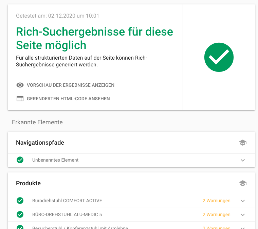
Task: Select the Besucherstuhl / Konferenzstuhl mit Armlehne row
Action: click(80, 228)
